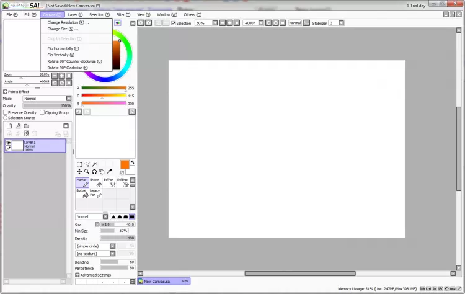The width and height of the screenshot is (465, 294).
Task: Select the Marker brush tool
Action: click(82, 182)
